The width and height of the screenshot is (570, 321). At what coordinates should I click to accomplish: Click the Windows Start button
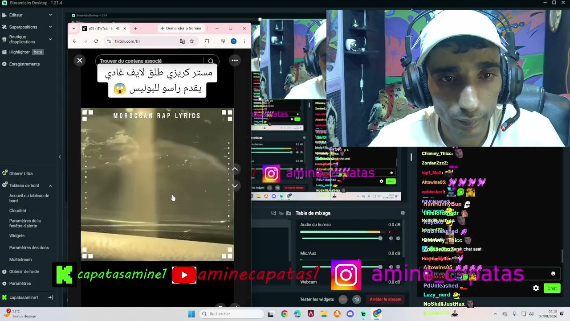(x=191, y=314)
